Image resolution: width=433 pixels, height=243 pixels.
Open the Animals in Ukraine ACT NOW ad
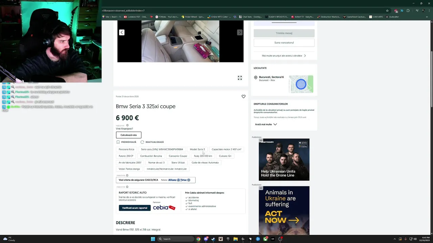tap(284, 211)
